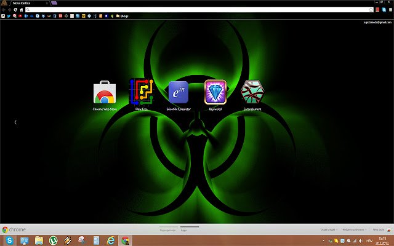Open the Blogs bookmarks folder
Image resolution: width=394 pixels, height=246 pixels.
tap(123, 16)
